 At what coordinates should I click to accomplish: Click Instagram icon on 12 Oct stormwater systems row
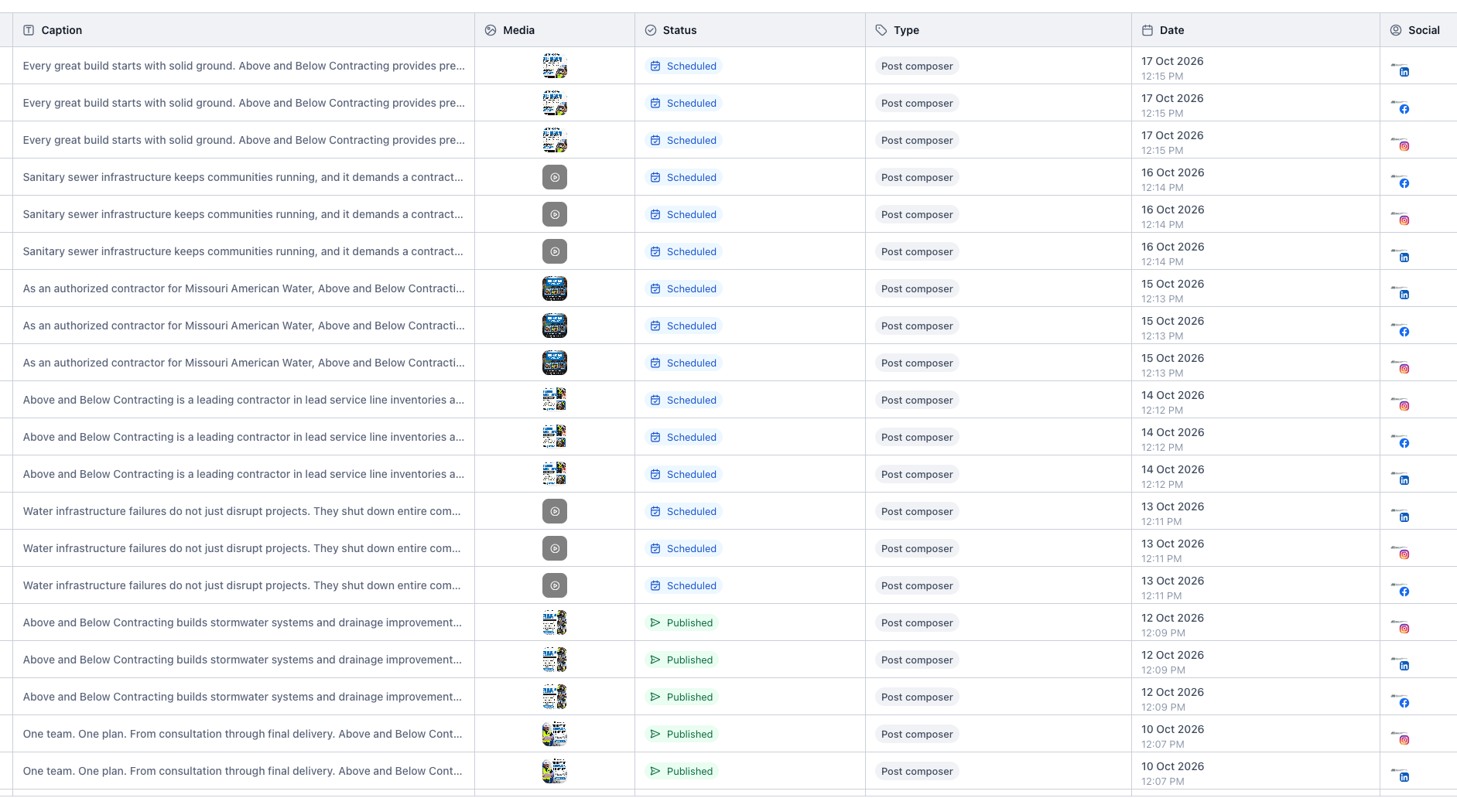click(x=1404, y=629)
